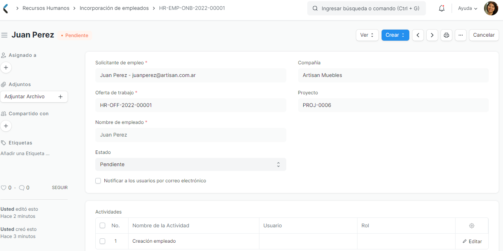The width and height of the screenshot is (503, 251).
Task: Click the Proyecto field PROJ-0006
Action: (393, 105)
